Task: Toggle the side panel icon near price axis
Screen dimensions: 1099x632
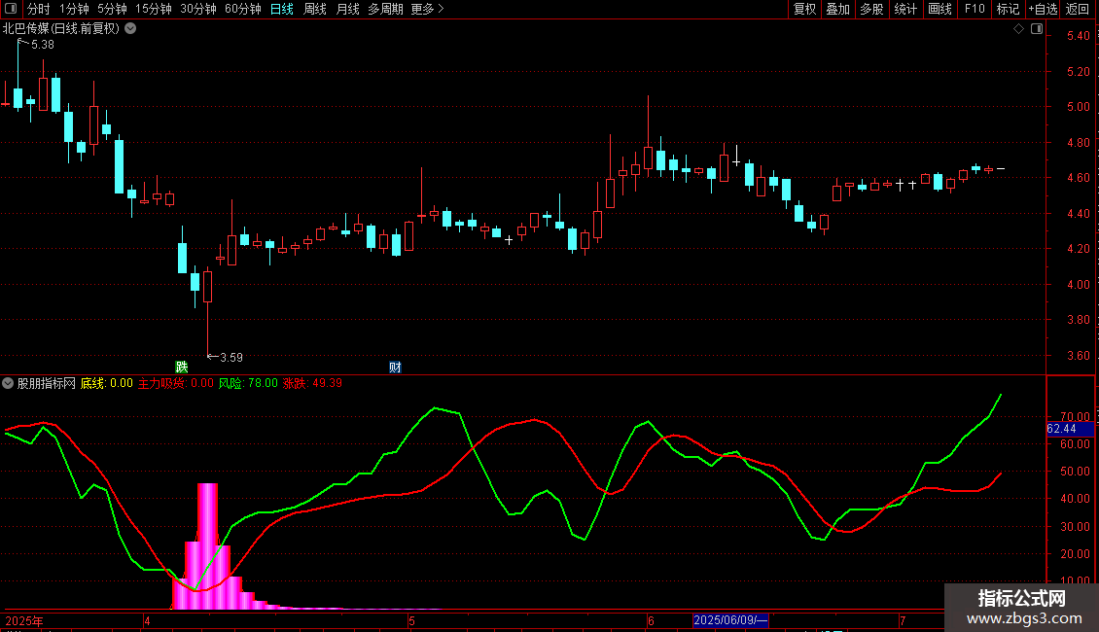Action: coord(1037,28)
